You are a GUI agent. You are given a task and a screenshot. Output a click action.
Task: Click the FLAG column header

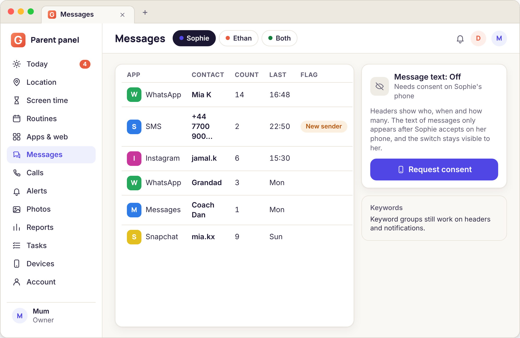(309, 75)
